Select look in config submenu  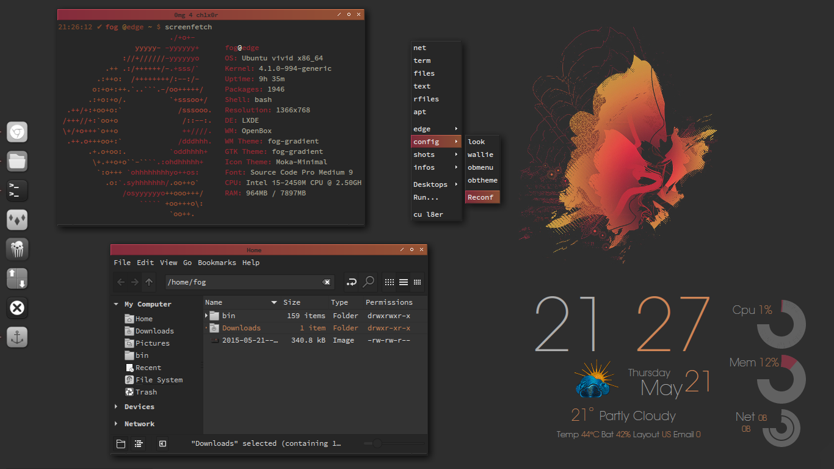point(482,142)
